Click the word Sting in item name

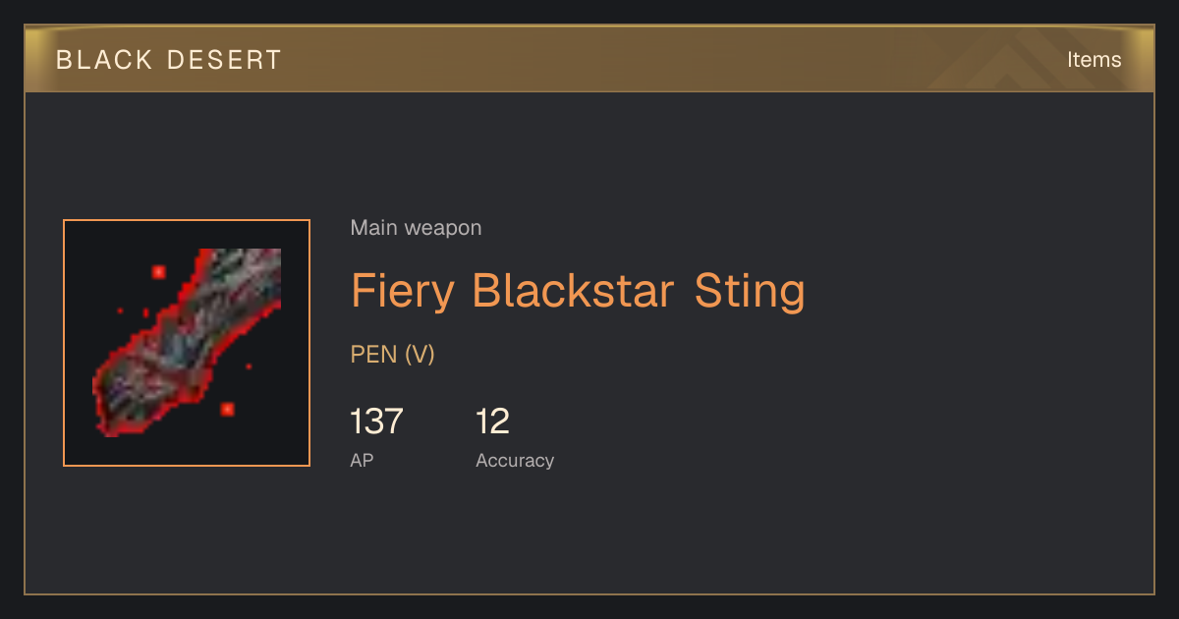point(750,293)
